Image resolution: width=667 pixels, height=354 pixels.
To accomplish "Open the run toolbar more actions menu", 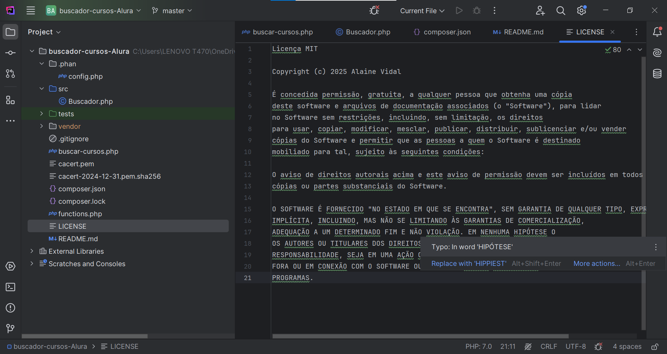I will [494, 10].
